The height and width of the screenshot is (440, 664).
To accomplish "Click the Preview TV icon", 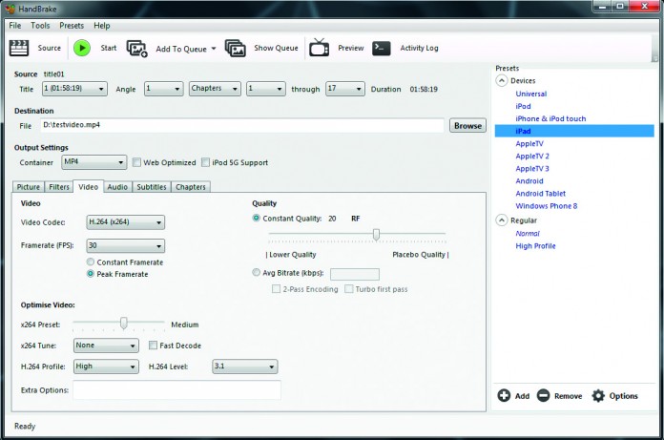I will [319, 48].
